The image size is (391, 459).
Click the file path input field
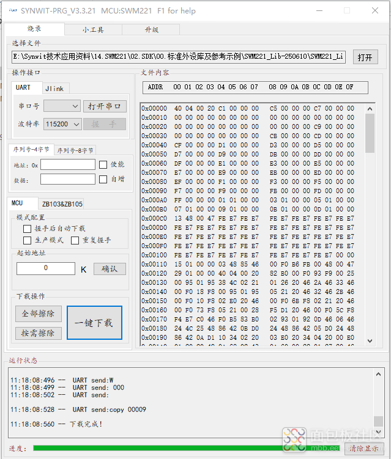(x=179, y=57)
